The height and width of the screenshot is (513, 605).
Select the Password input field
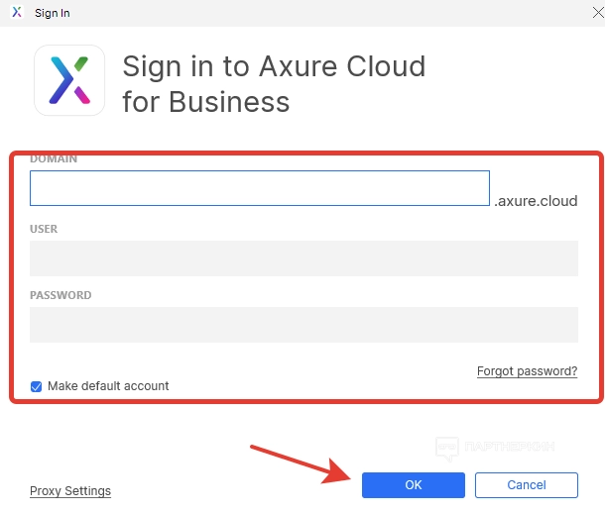303,325
